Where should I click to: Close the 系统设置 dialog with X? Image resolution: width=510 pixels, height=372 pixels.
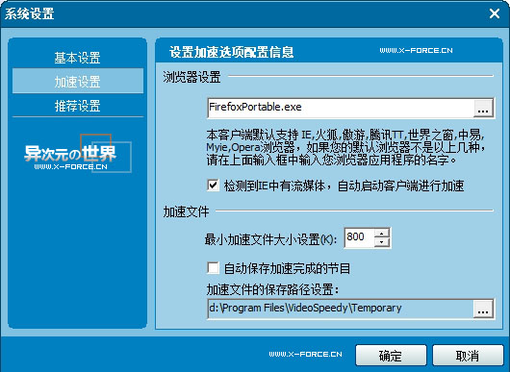[495, 13]
